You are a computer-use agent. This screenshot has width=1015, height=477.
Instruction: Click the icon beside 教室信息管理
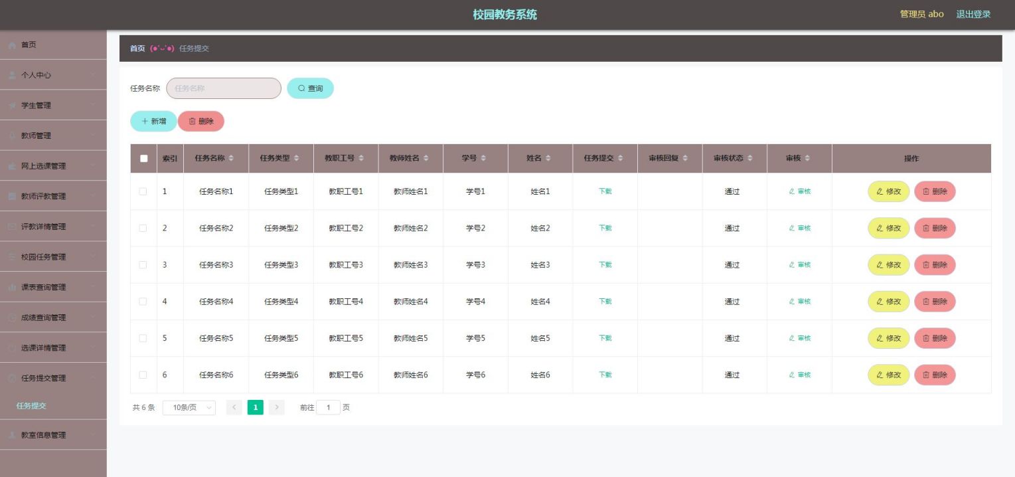click(x=12, y=435)
